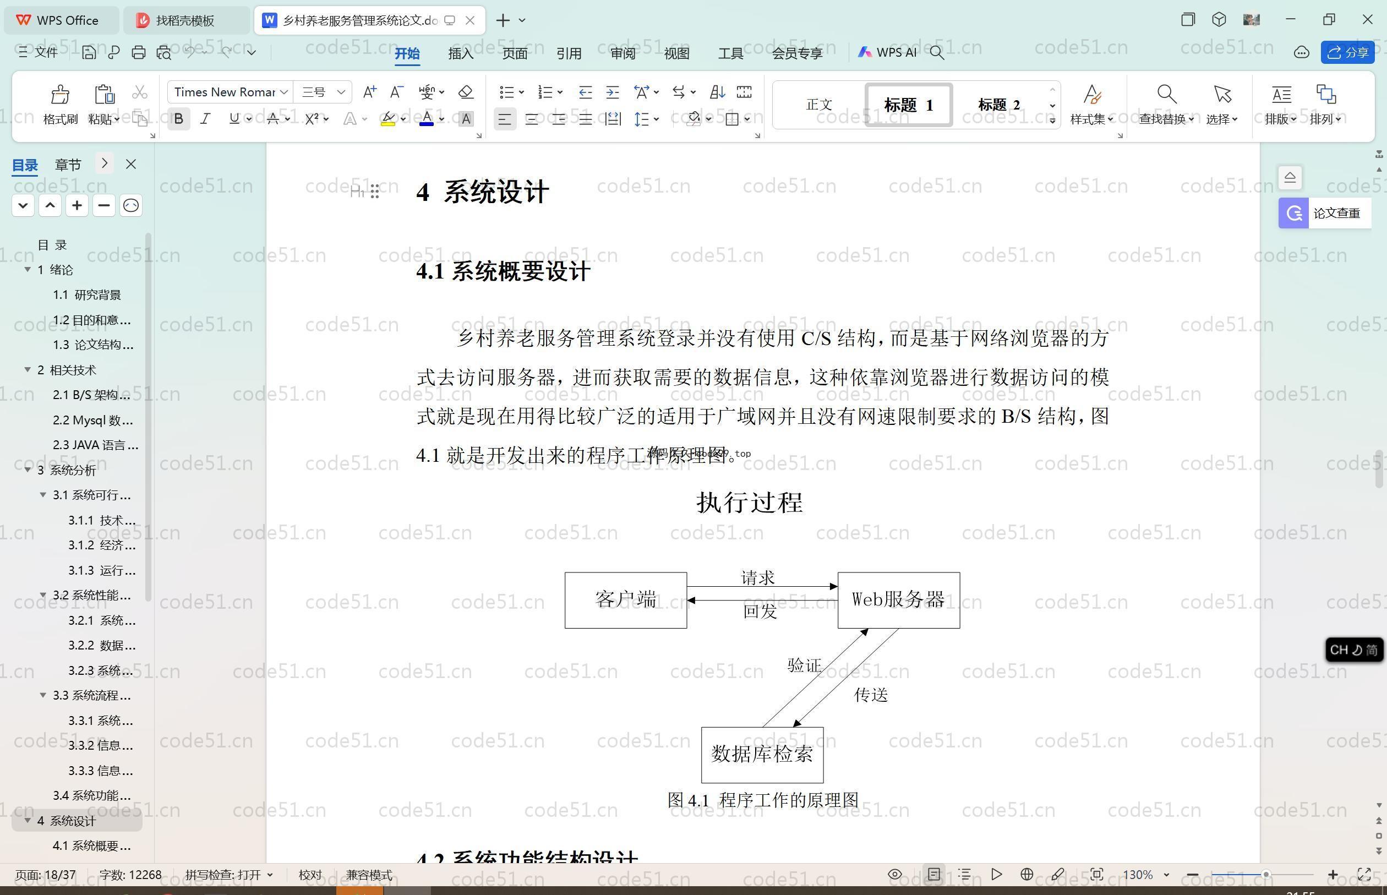The width and height of the screenshot is (1387, 895).
Task: Click the Layout (排版) icon
Action: 1281,94
